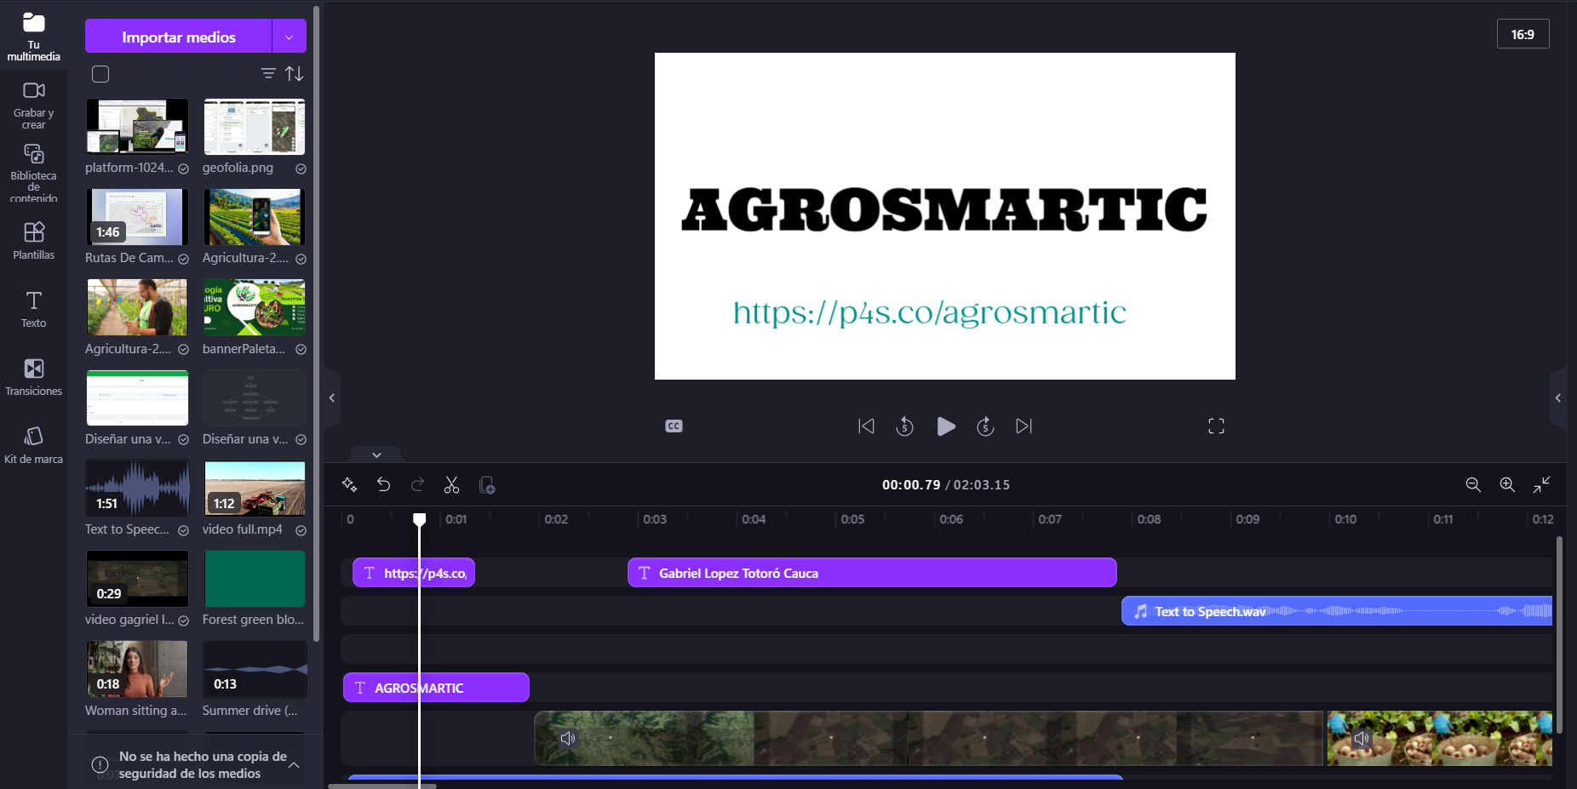1577x789 pixels.
Task: Click the backup warning info icon
Action: [100, 764]
